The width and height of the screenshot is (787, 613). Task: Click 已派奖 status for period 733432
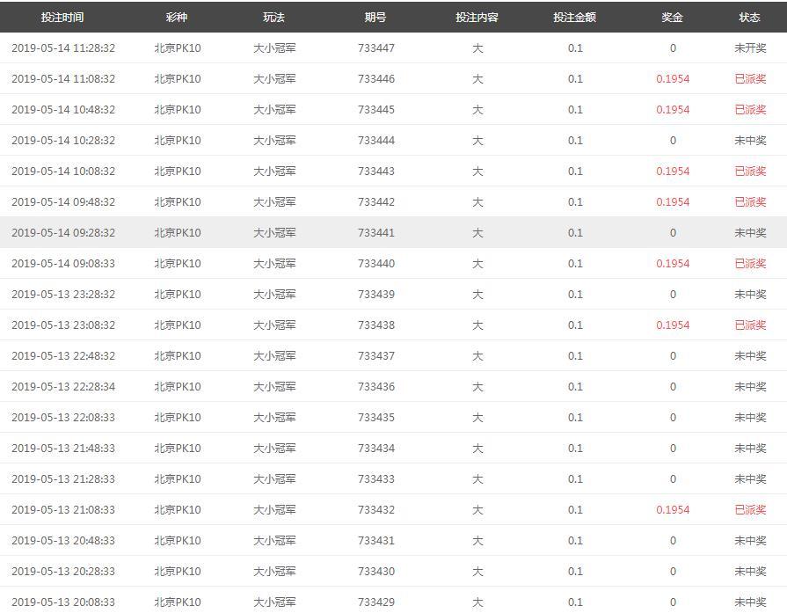point(750,510)
